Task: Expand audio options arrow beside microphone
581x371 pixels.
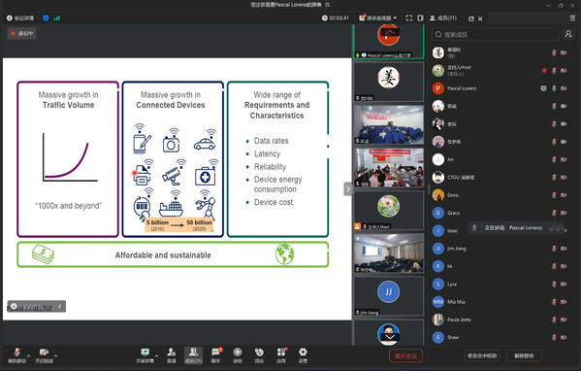Action: 29,355
